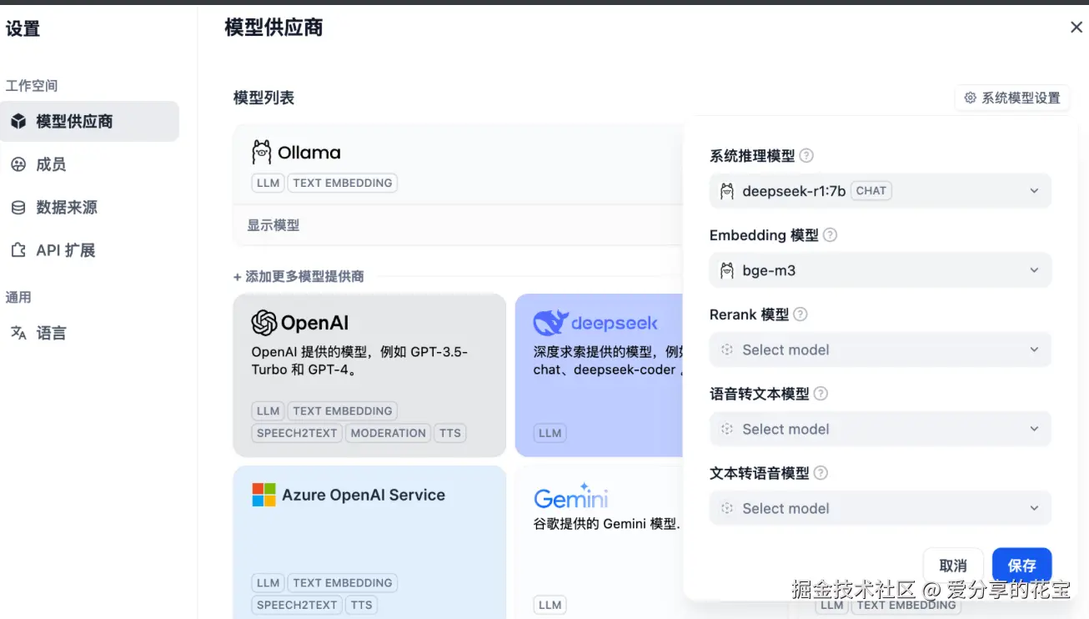1089x619 pixels.
Task: Click + 添加更多模型提供商
Action: (299, 276)
